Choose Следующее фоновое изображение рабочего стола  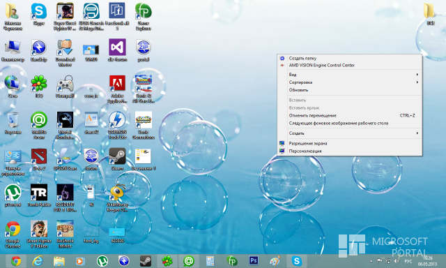point(350,123)
